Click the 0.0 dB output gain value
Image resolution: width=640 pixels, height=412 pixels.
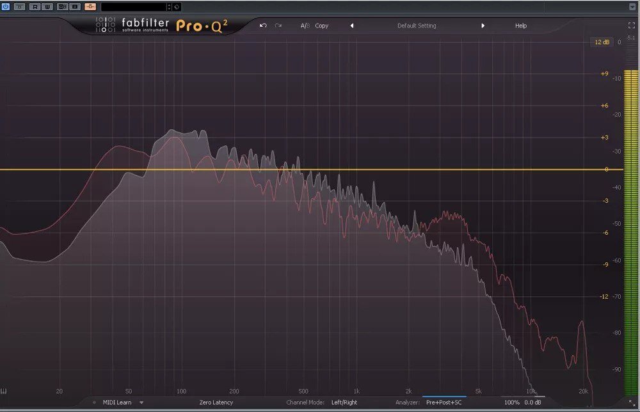(x=532, y=402)
